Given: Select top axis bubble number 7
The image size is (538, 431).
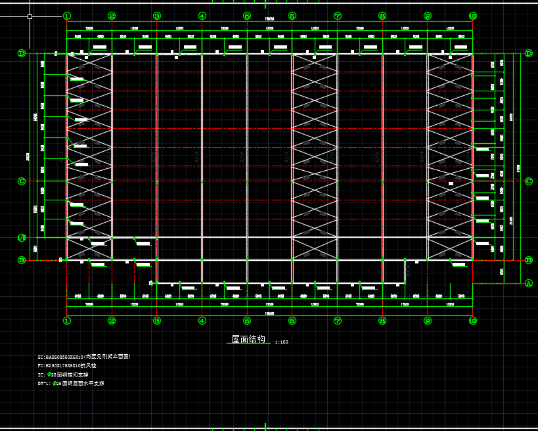Looking at the screenshot, I should (337, 16).
